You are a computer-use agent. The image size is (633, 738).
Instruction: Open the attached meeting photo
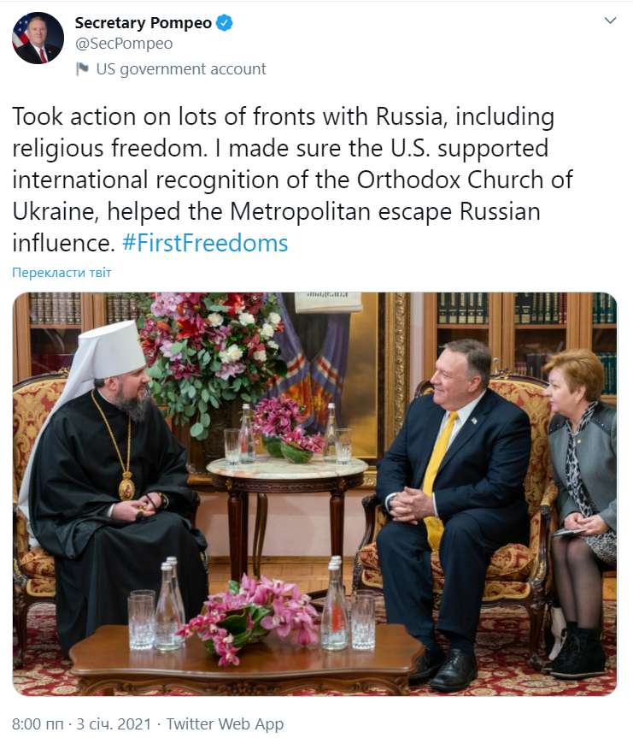coord(314,493)
